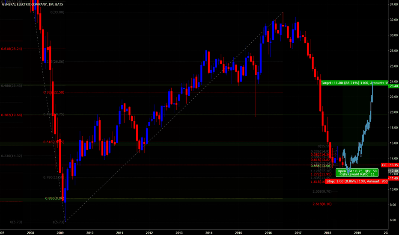This screenshot has width=399, height=235.
Task: Click 32.00 on the price axis
Action: tap(394, 20)
